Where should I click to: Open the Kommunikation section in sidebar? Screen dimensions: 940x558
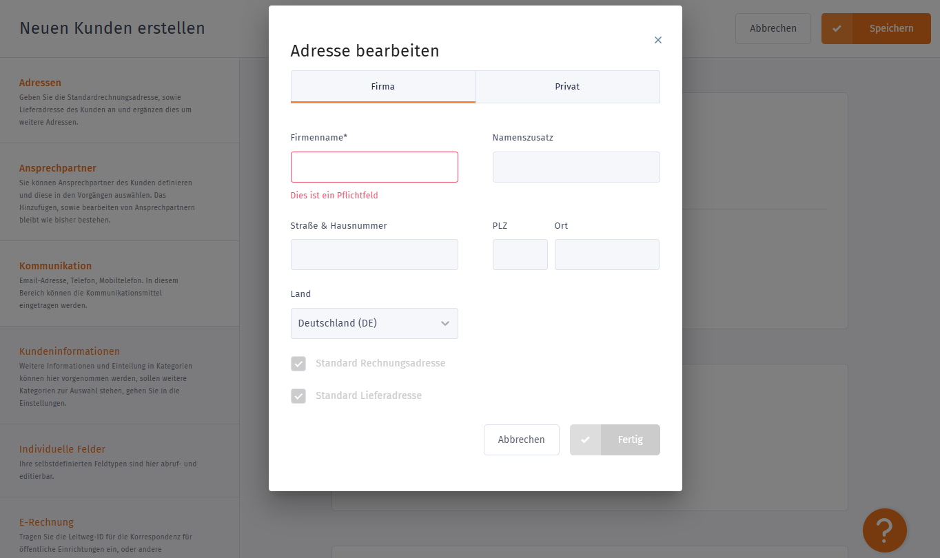coord(120,284)
